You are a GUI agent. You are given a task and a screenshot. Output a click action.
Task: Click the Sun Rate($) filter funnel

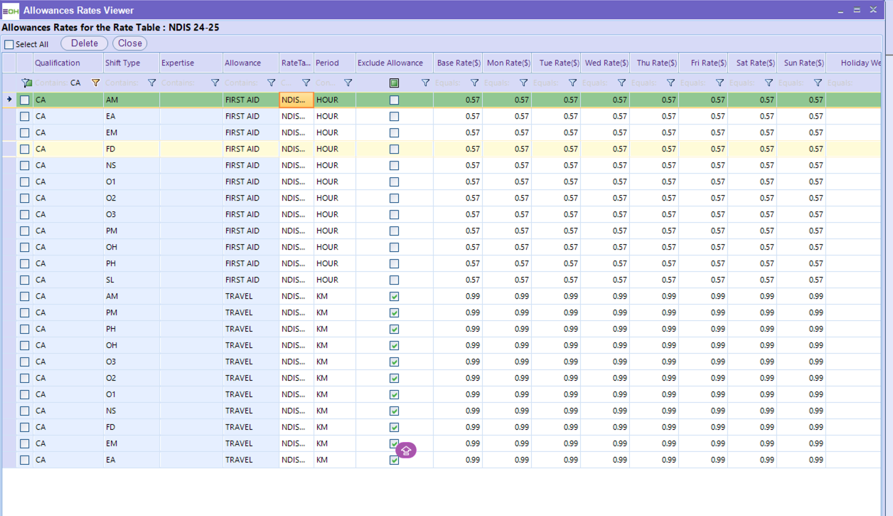click(x=818, y=83)
